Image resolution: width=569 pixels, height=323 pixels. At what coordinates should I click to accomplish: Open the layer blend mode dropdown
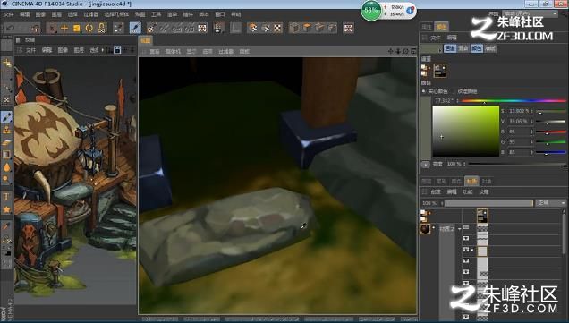click(551, 203)
